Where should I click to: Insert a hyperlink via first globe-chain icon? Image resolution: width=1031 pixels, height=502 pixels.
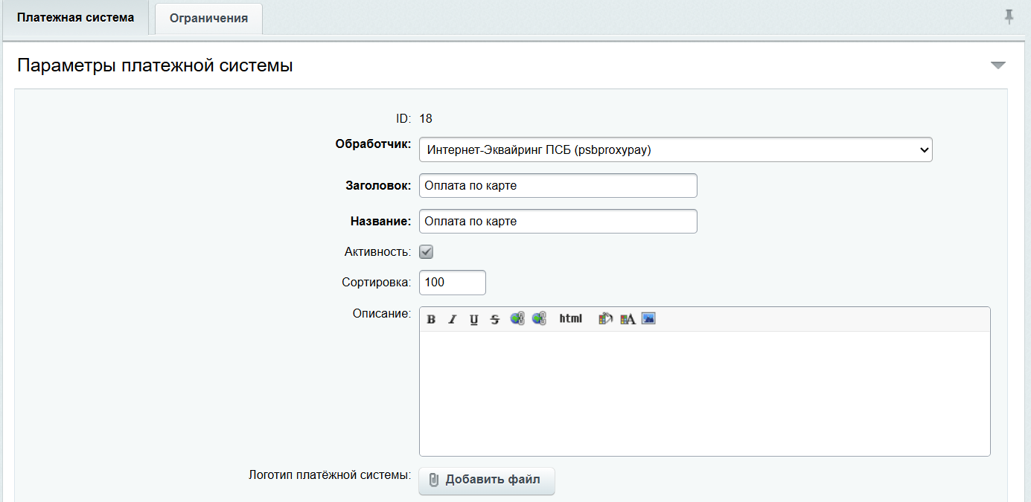click(x=517, y=318)
